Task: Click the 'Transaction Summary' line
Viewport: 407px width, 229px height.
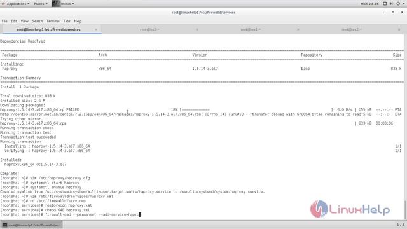Action: (20, 78)
